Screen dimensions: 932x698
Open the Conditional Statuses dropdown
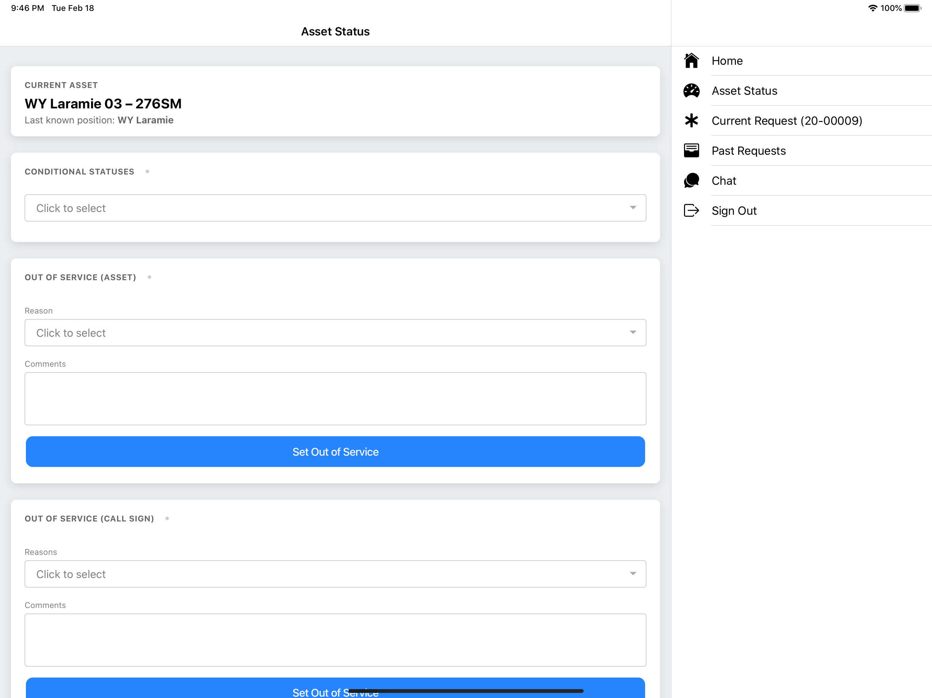pos(335,208)
